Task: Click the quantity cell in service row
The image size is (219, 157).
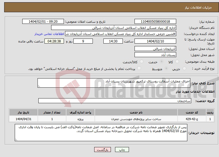Action: tap(52, 119)
